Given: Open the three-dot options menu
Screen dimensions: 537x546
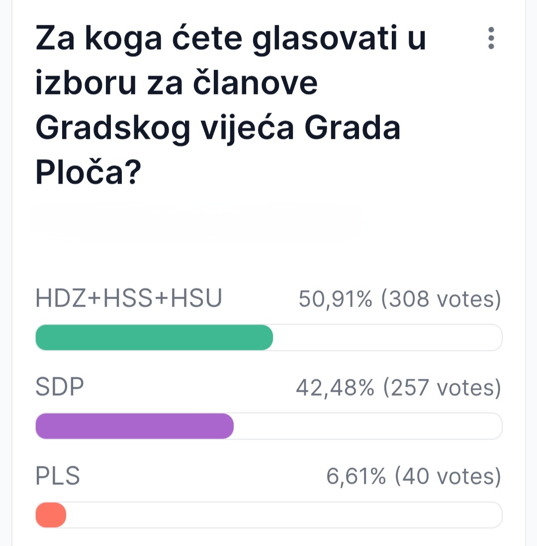Looking at the screenshot, I should [491, 38].
